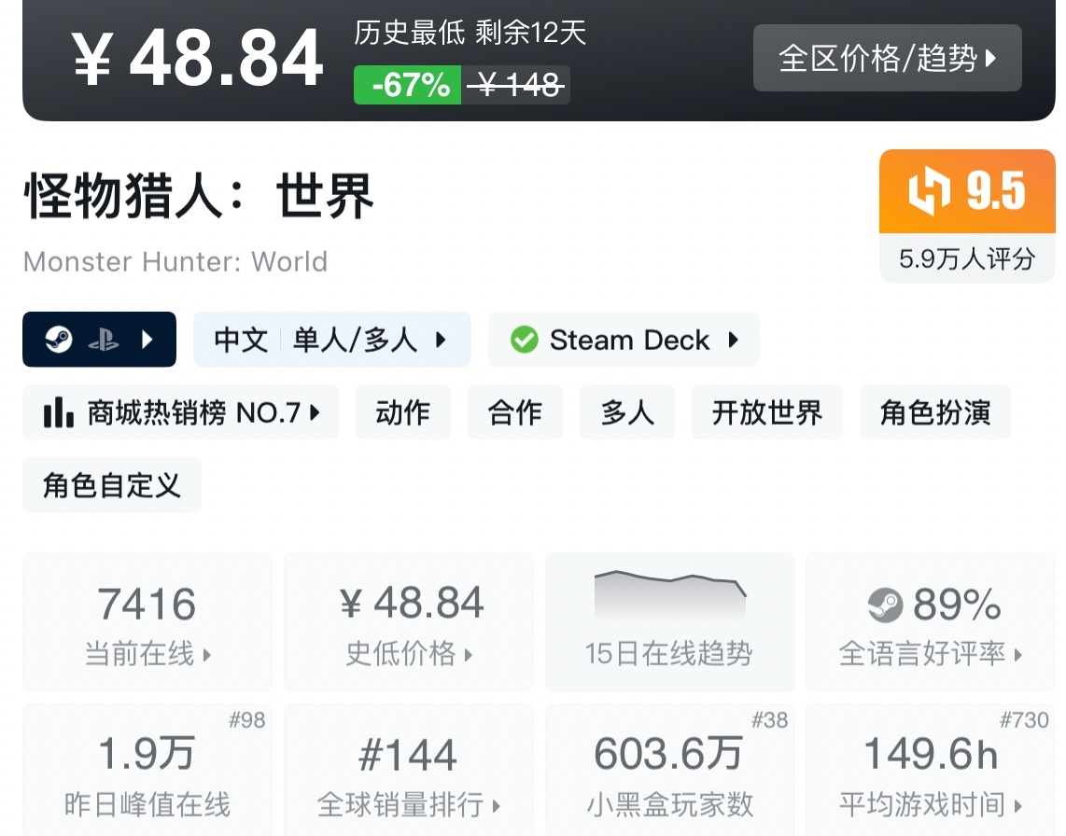The height and width of the screenshot is (836, 1066).
Task: Open 全区价格/趋势 price trends
Action: click(887, 59)
